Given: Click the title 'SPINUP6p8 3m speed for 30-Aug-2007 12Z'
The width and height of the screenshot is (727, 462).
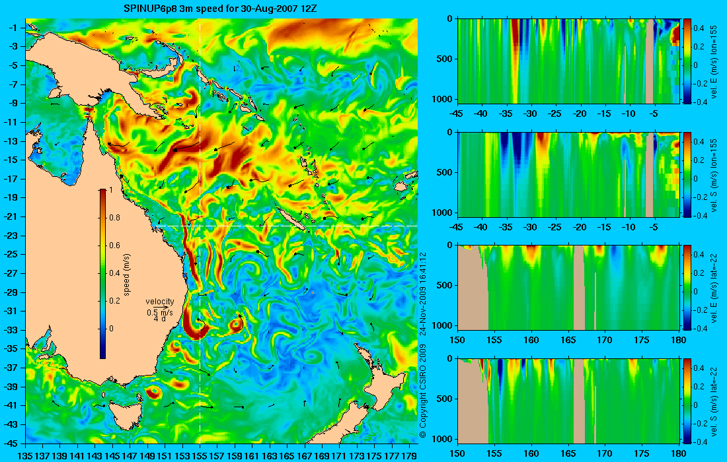Looking at the screenshot, I should 221,9.
